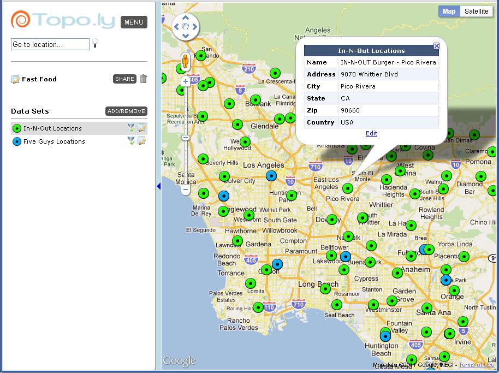Switch to Satellite view tab
Image resolution: width=499 pixels, height=373 pixels.
(477, 11)
